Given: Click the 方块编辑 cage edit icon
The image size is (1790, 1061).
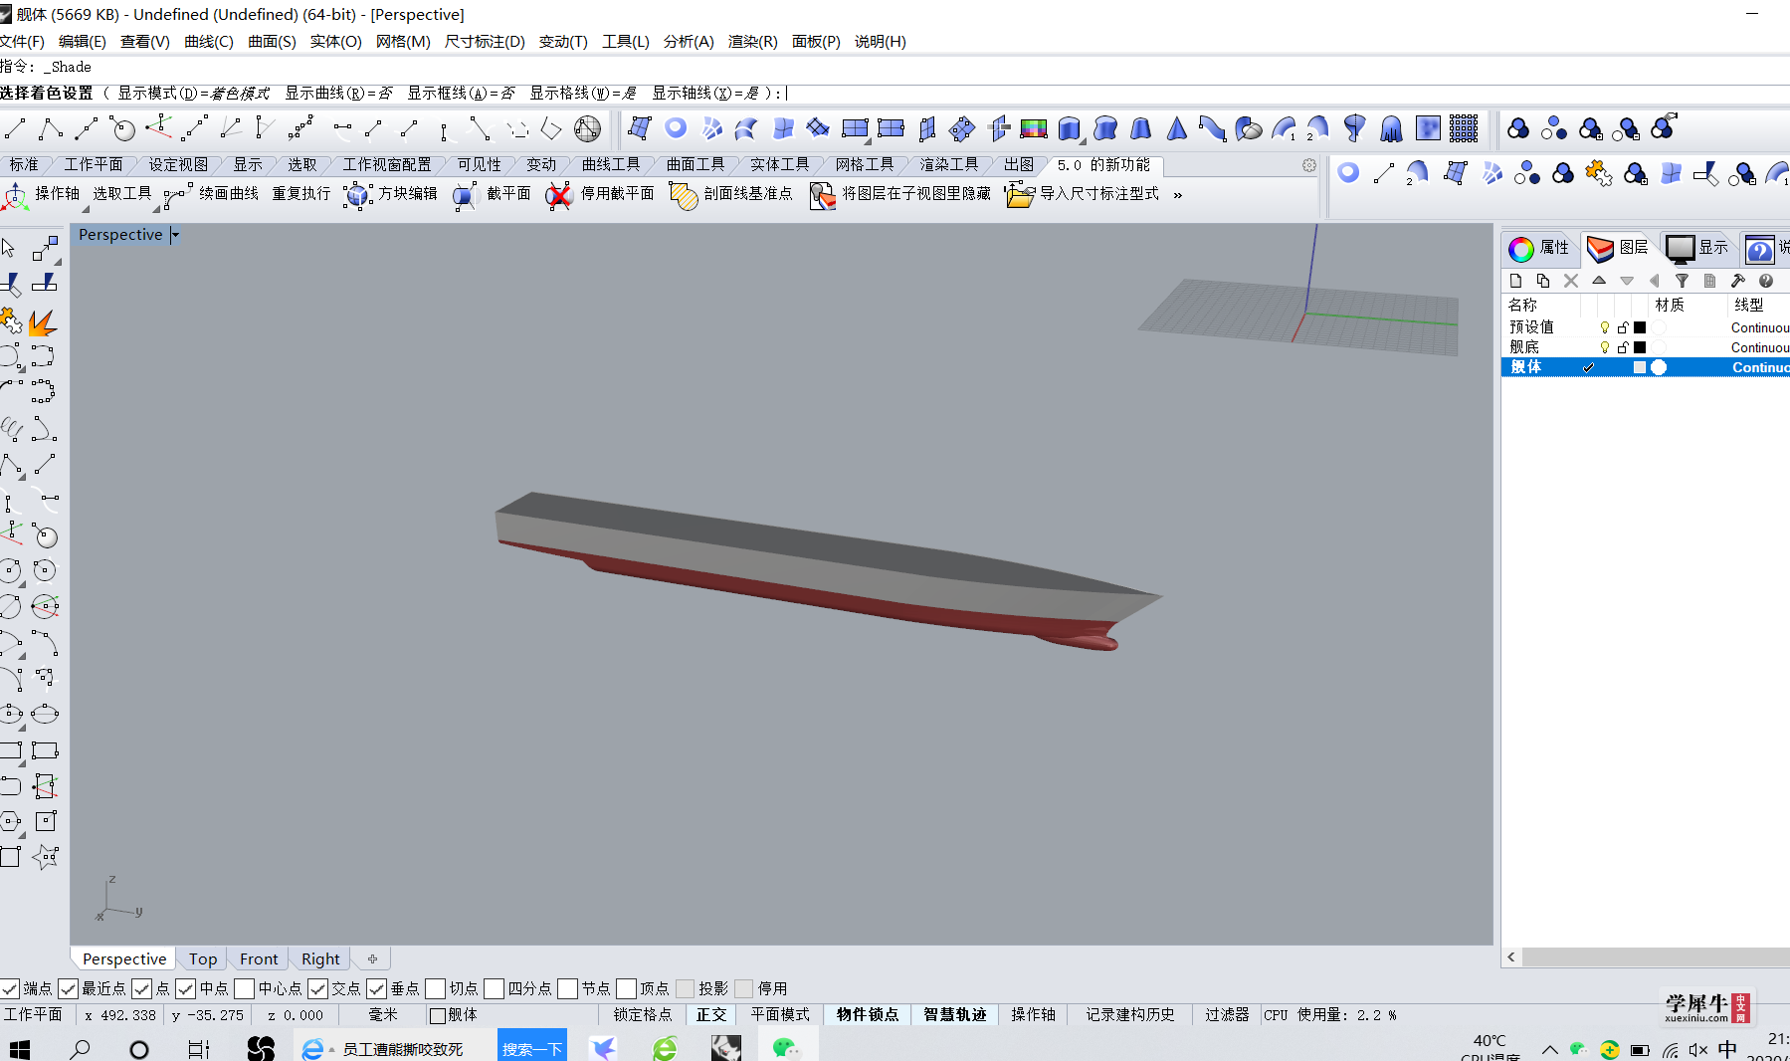Looking at the screenshot, I should point(357,195).
